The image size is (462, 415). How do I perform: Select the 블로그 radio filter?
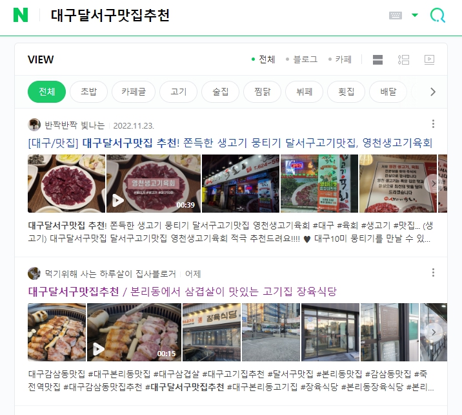point(302,59)
